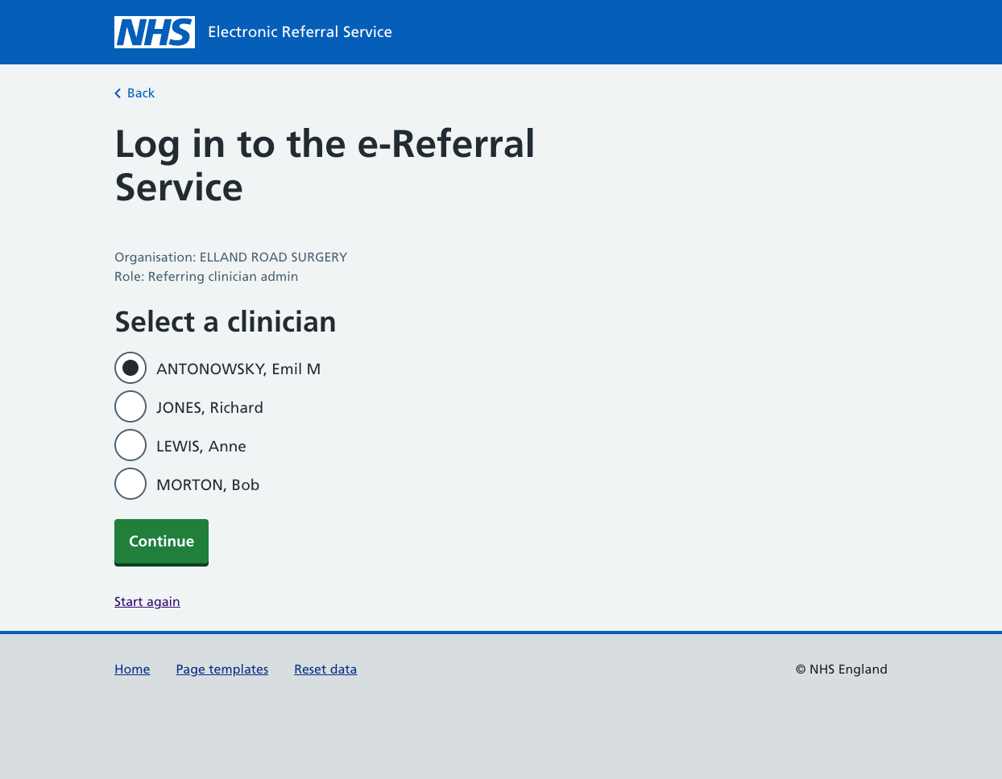Viewport: 1002px width, 779px height.
Task: Click the Electronic Referral Service header title
Action: click(300, 32)
